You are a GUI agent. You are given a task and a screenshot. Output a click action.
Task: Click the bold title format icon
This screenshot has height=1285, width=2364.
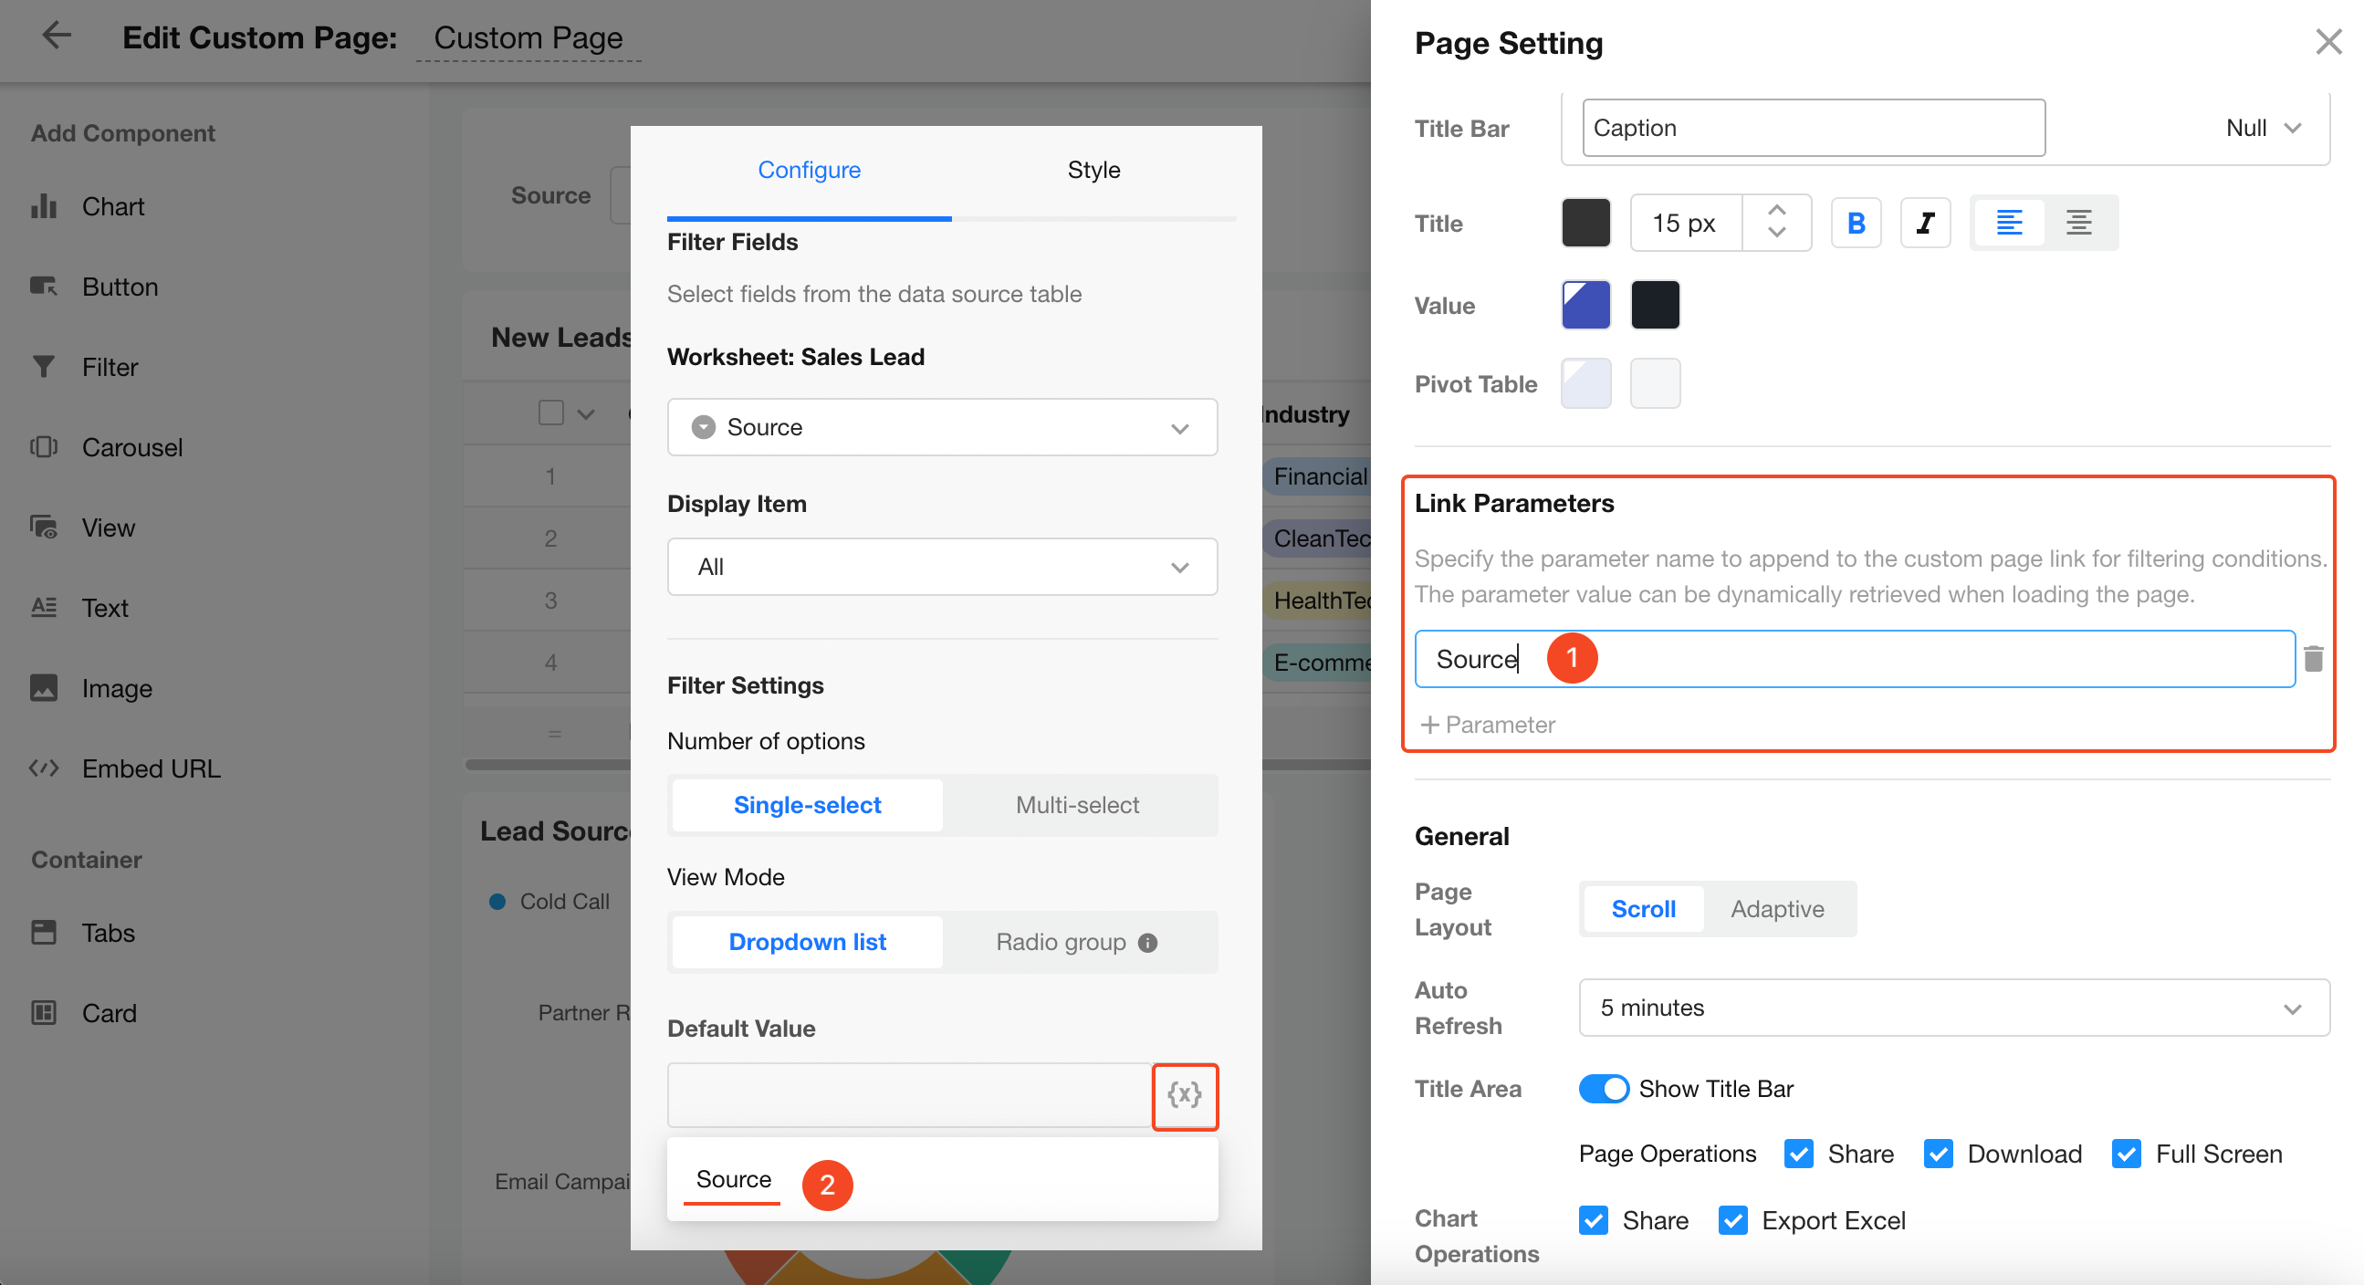click(1856, 223)
